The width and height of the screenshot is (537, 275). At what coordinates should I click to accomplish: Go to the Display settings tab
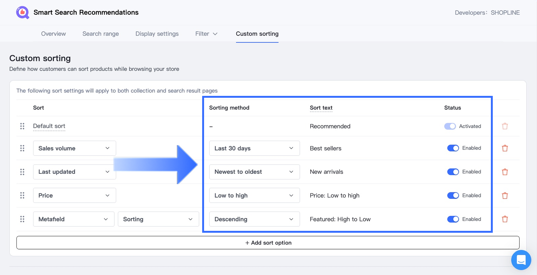[x=157, y=34]
